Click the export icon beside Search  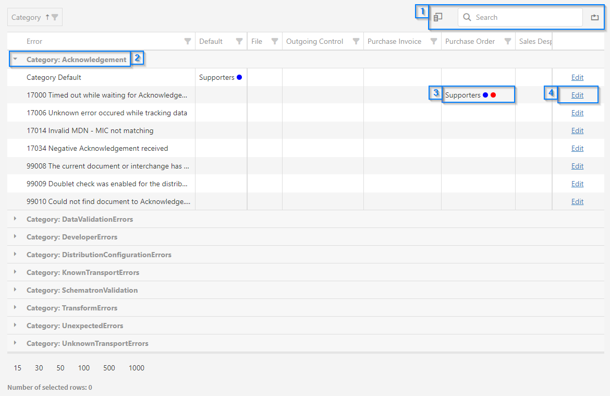point(595,17)
